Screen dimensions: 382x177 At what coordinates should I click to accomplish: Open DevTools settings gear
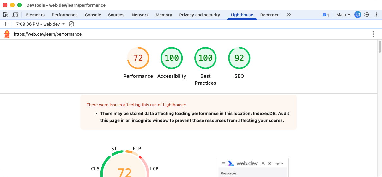(x=367, y=14)
